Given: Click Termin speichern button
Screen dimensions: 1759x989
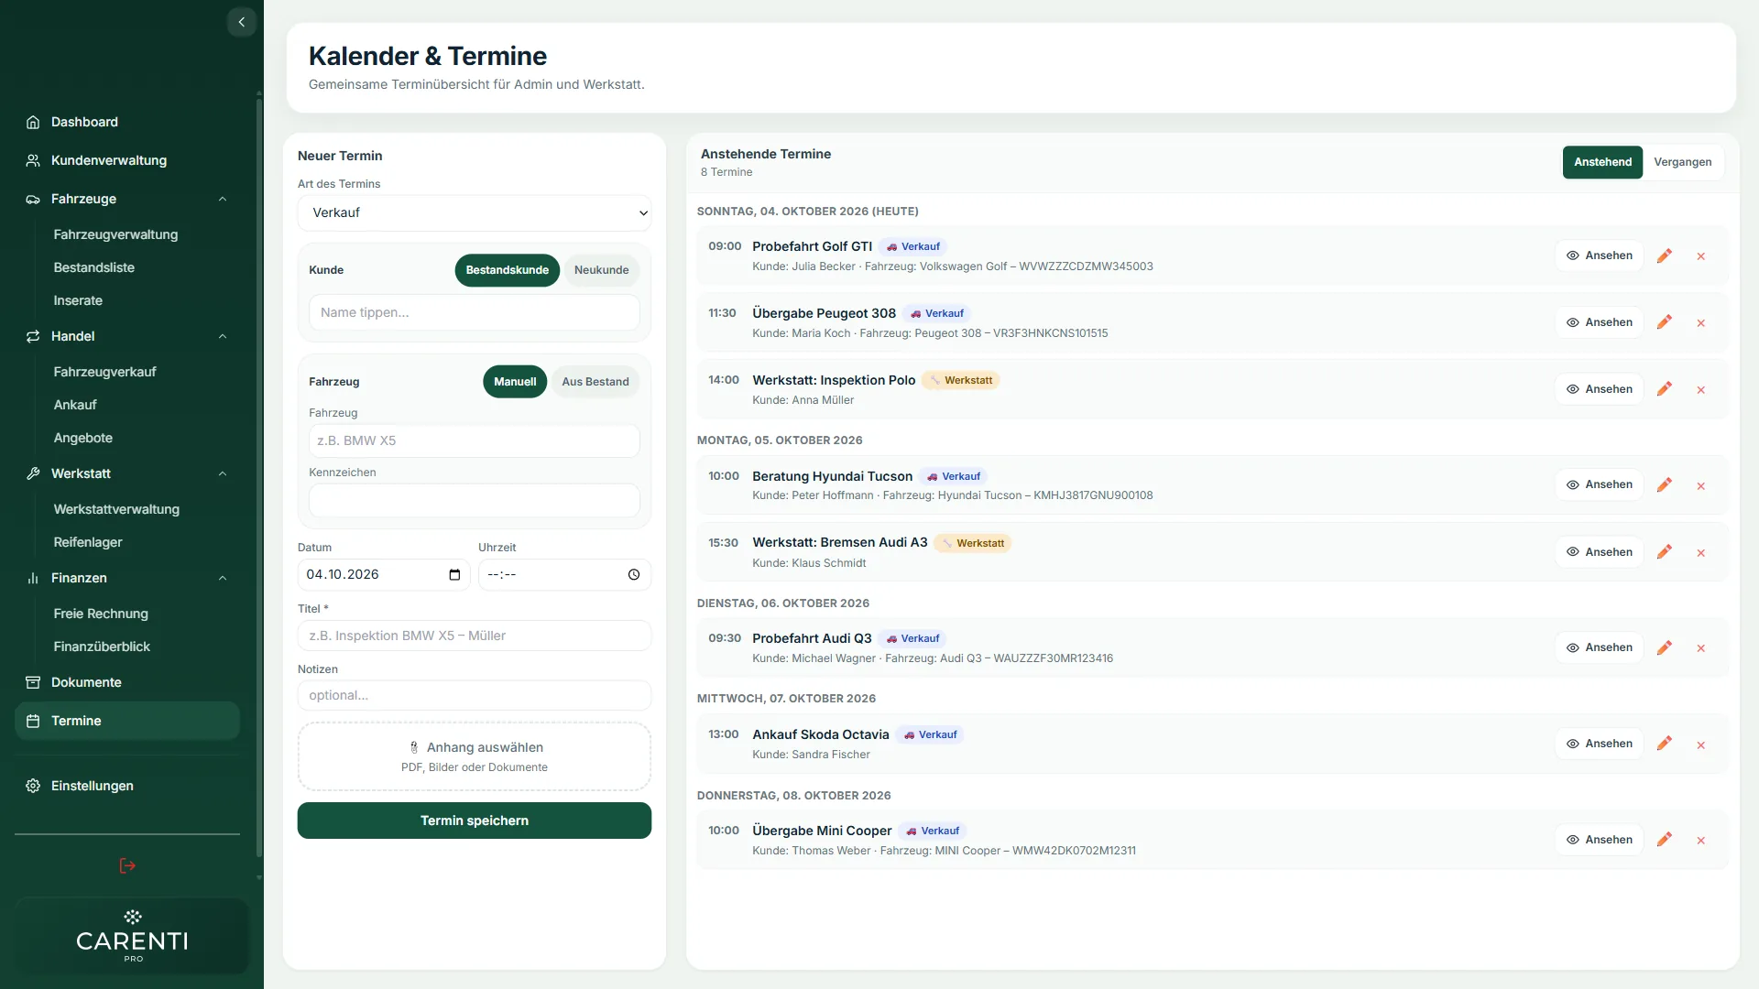Looking at the screenshot, I should coord(475,821).
